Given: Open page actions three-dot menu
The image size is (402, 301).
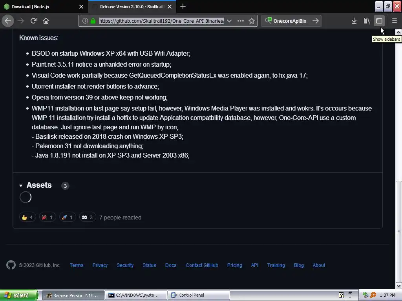Looking at the screenshot, I should coord(241,21).
